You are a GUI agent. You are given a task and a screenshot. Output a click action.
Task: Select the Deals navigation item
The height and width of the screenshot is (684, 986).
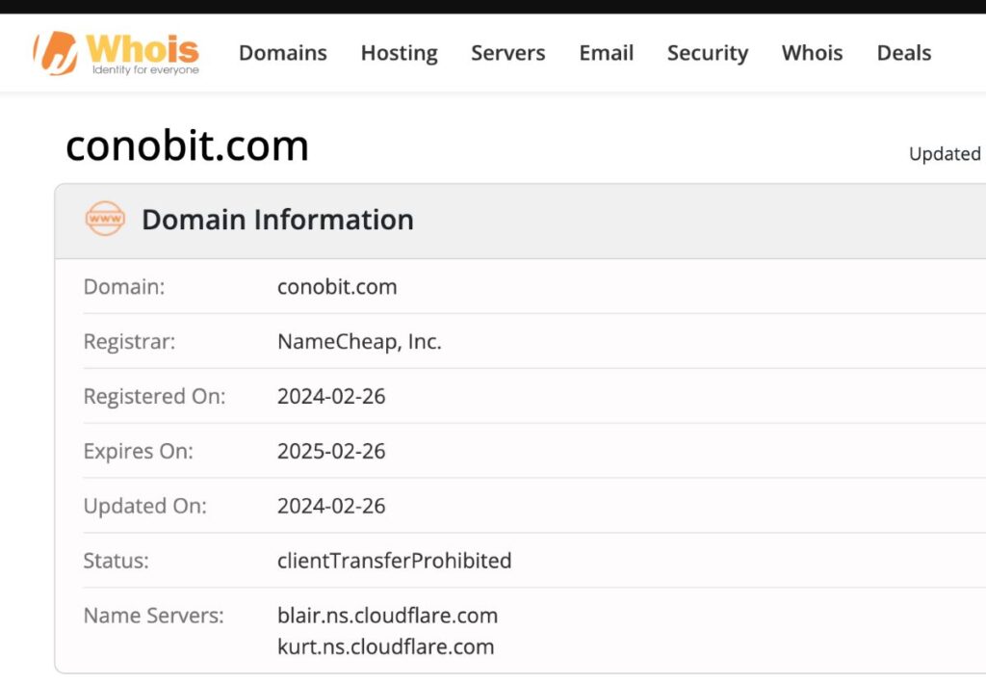(x=903, y=53)
